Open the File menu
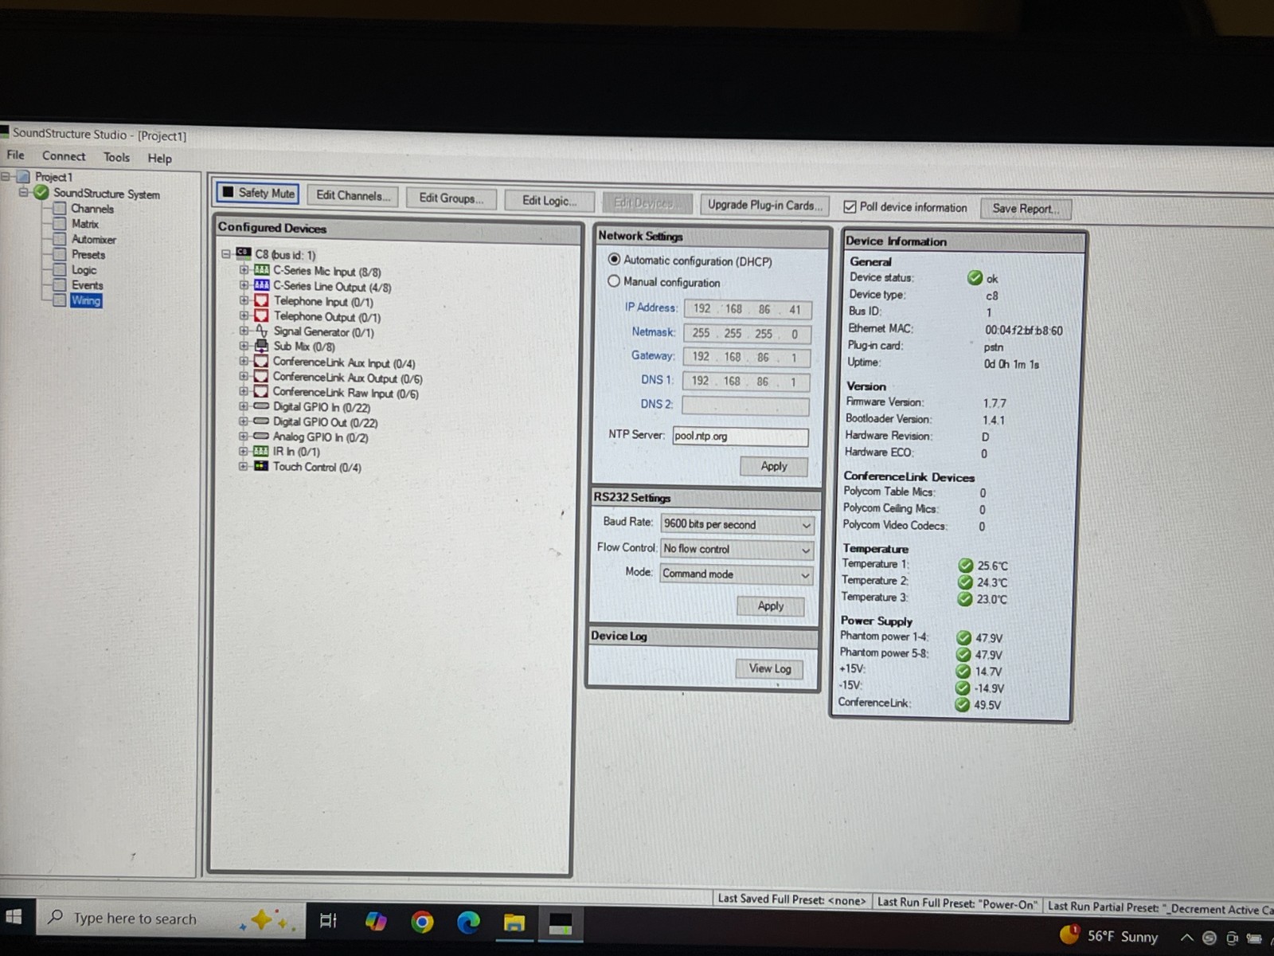 [x=16, y=155]
